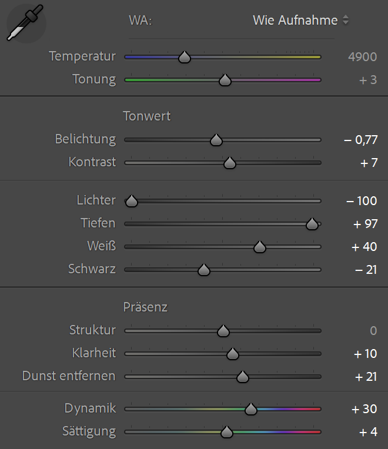Click the Lichter slider handle

[x=132, y=201]
